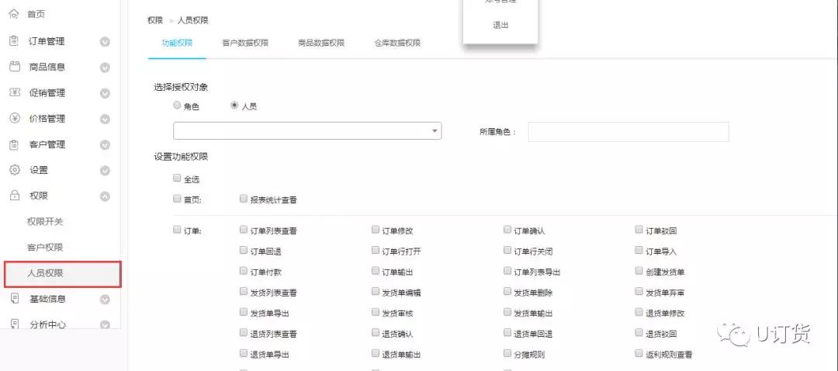Screen dimensions: 838x371
Task: Enable the 退货列表查看 checkbox
Action: pyautogui.click(x=244, y=332)
